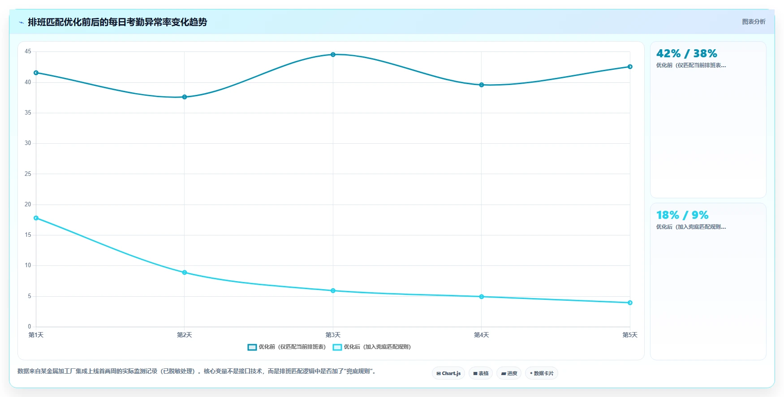The height and width of the screenshot is (397, 784).
Task: Click the dark teal 优化前 legend swatch
Action: click(252, 347)
